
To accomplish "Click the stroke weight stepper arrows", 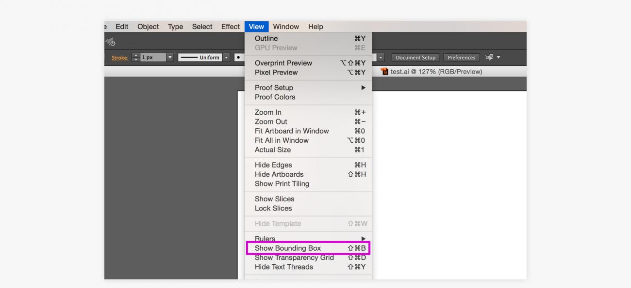I will [136, 57].
